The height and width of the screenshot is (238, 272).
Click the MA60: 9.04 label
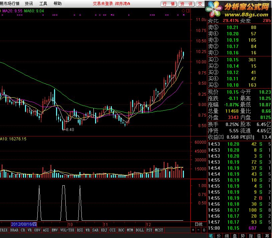pos(34,11)
